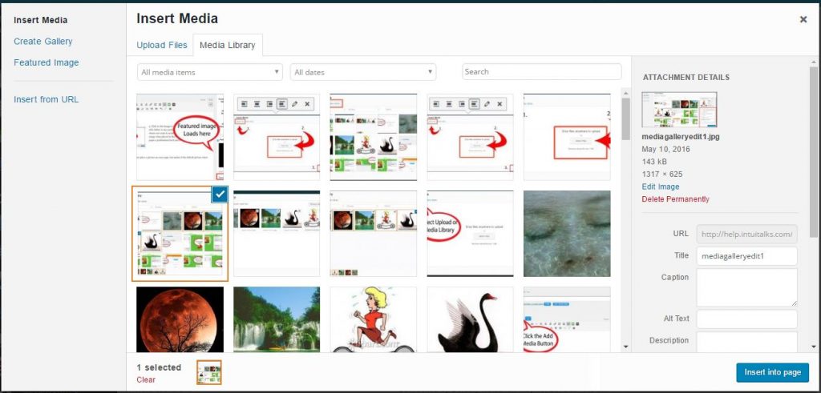Select the red blood moon thumbnail
The height and width of the screenshot is (393, 821).
click(x=180, y=319)
